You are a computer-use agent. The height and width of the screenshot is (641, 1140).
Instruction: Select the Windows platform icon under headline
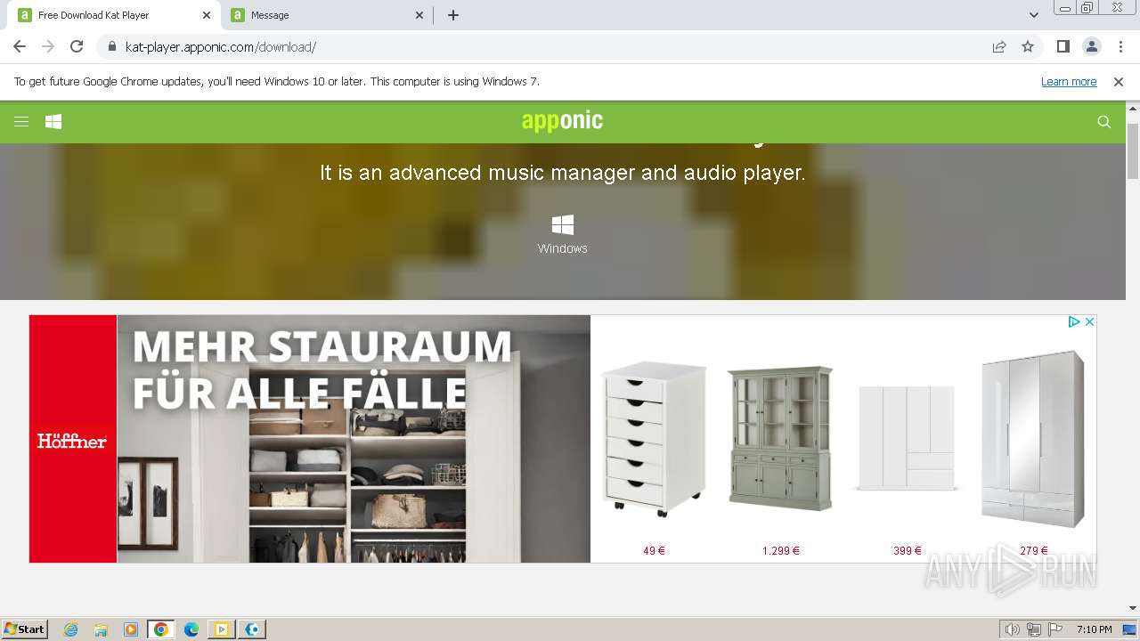[x=563, y=224]
